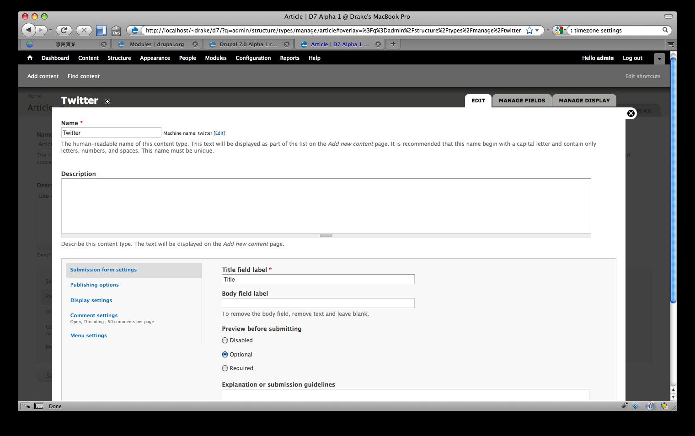Click the bug icon in the status bar
The width and height of the screenshot is (695, 436).
(x=625, y=406)
